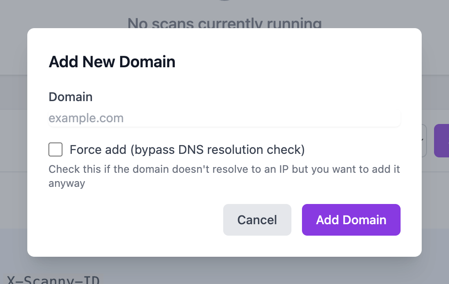449x284 pixels.
Task: Click the "example.com" placeholder text
Action: tap(86, 118)
